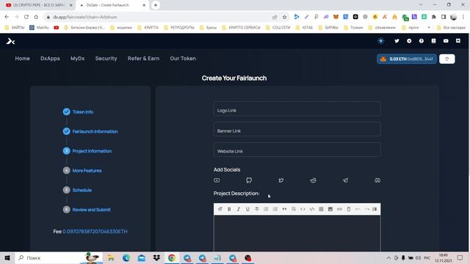Image resolution: width=470 pixels, height=264 pixels.
Task: Add a YouTube social link
Action: [217, 180]
